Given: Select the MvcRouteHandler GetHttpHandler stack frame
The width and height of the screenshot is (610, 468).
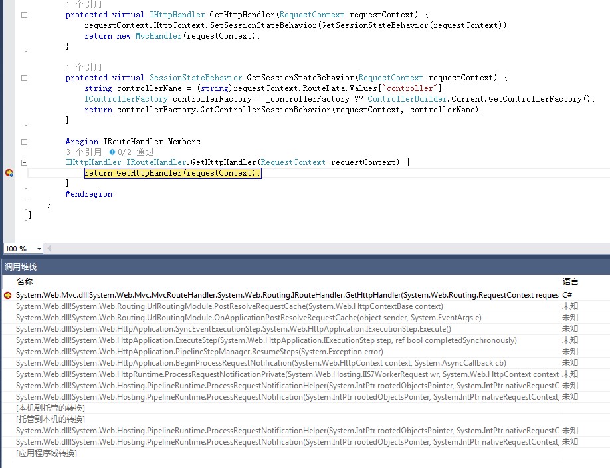Looking at the screenshot, I should click(x=287, y=295).
